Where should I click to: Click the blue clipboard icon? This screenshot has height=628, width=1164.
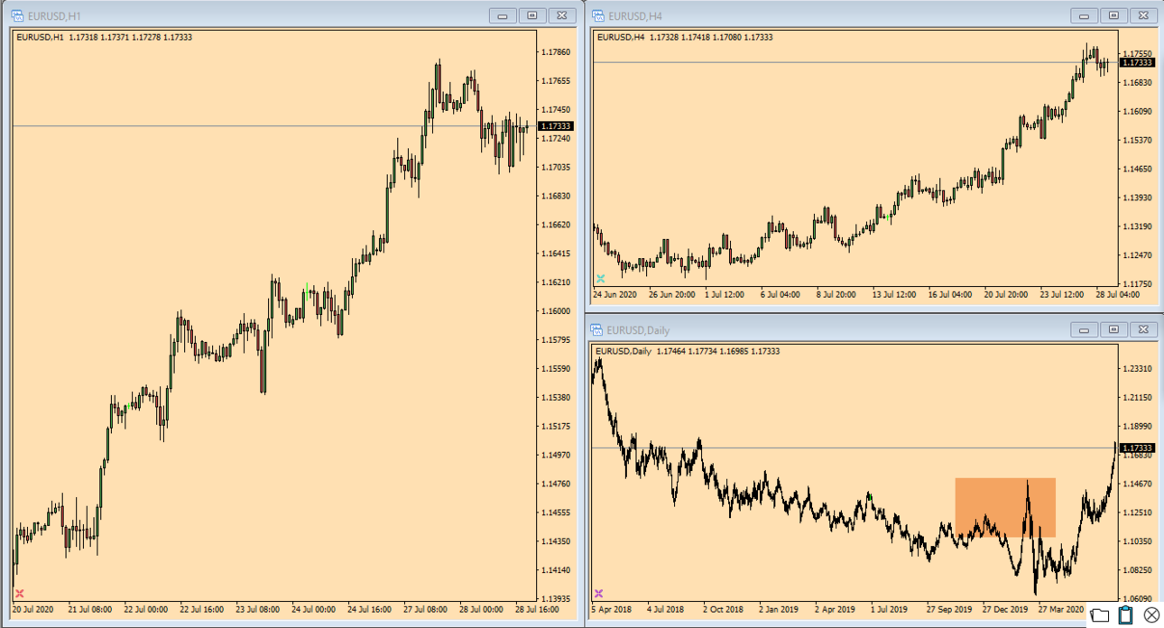[1125, 614]
